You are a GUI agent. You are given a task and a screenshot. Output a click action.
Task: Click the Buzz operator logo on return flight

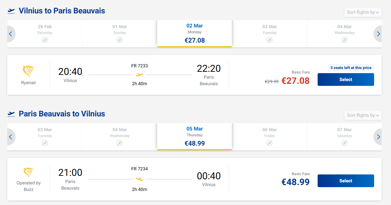coord(29,172)
